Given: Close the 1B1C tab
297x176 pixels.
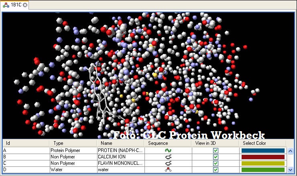Looking at the screenshot, I should 25,5.
